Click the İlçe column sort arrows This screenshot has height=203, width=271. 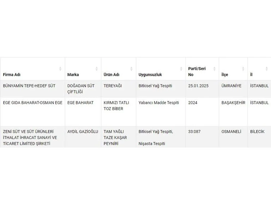(x=243, y=69)
